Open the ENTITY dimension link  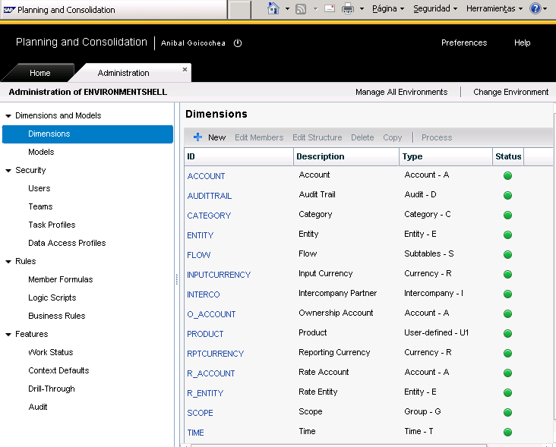[x=201, y=235]
